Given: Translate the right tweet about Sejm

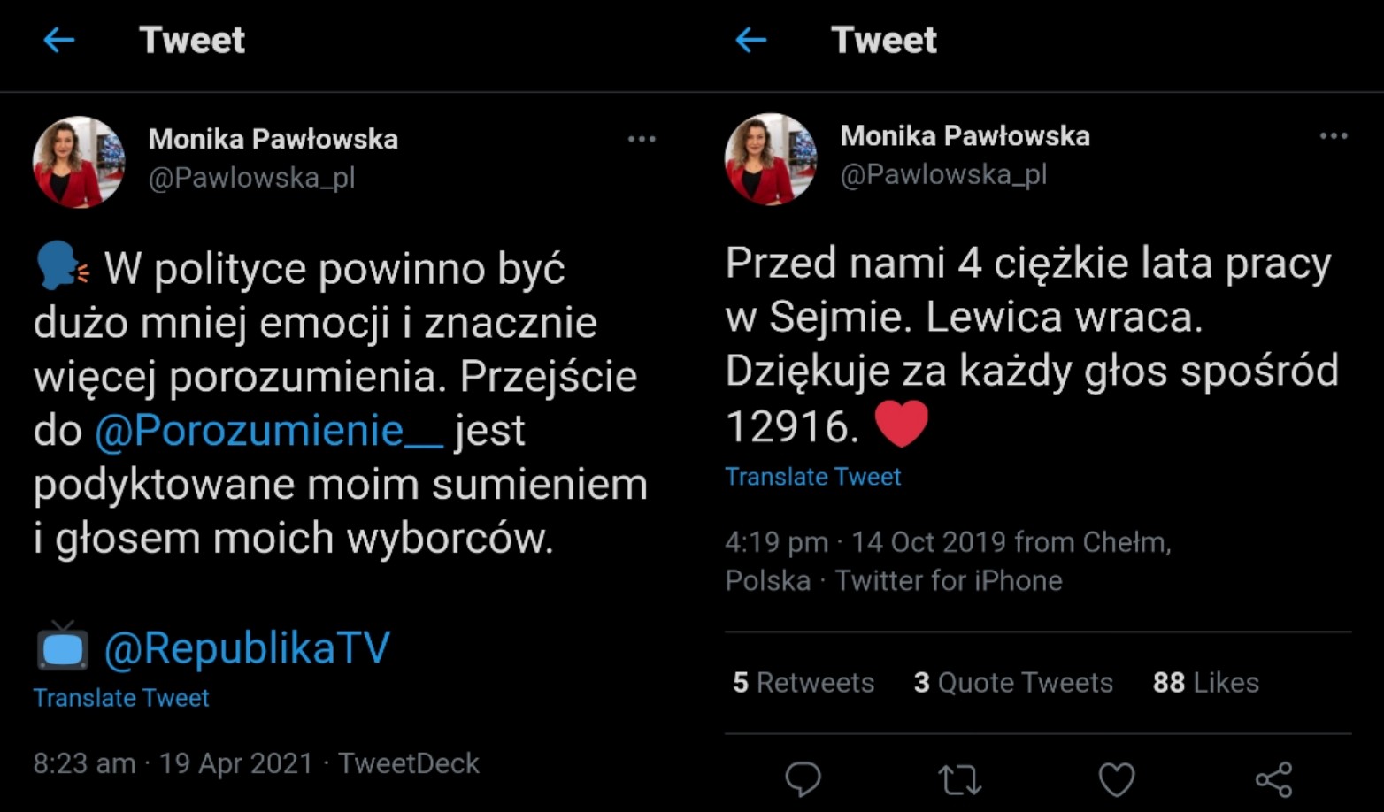Looking at the screenshot, I should [812, 477].
